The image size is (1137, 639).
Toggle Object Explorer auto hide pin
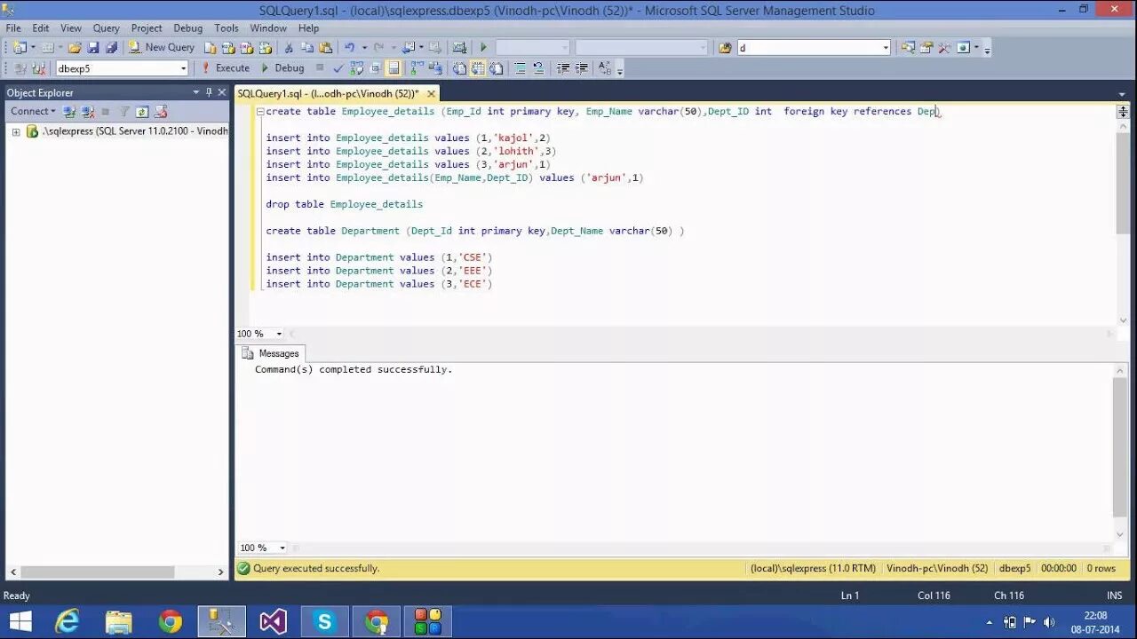(x=210, y=92)
